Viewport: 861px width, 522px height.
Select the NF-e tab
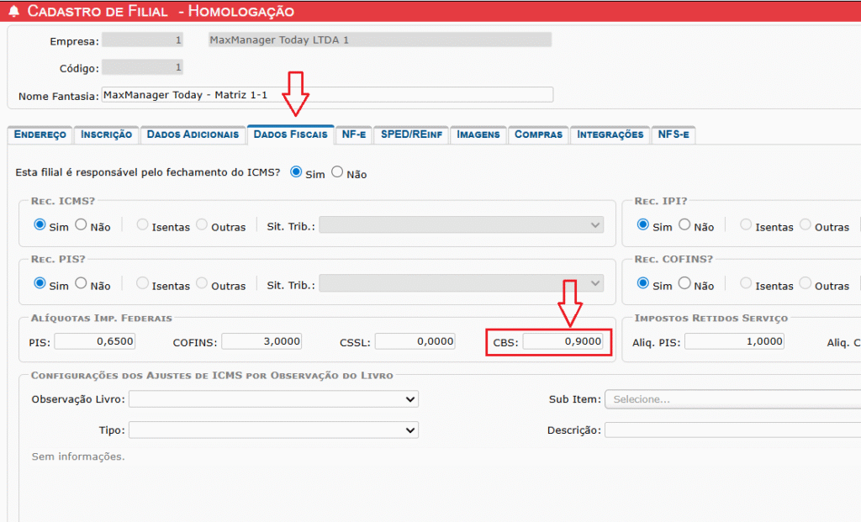353,134
